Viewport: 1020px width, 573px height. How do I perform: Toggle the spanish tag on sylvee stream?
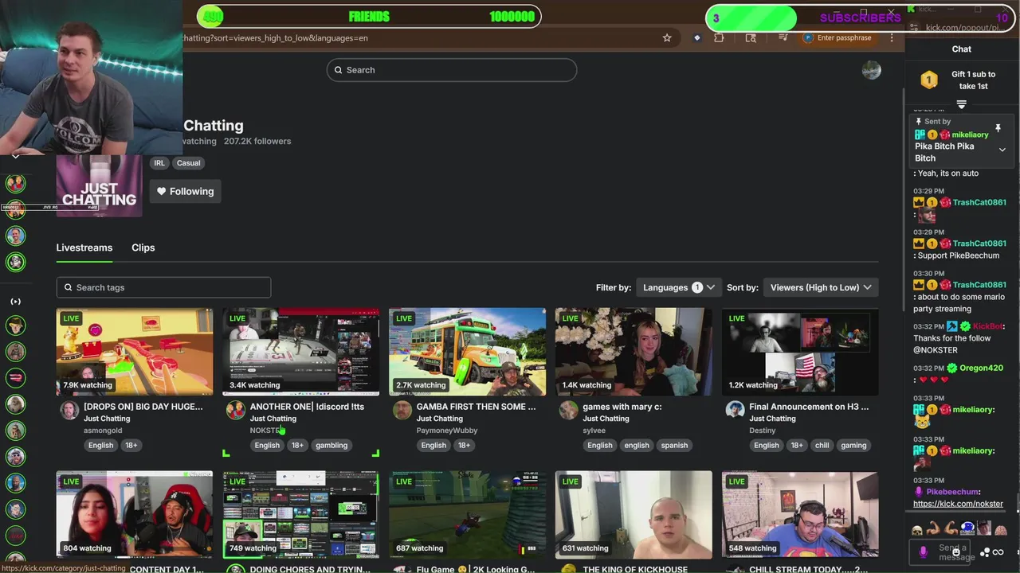(x=674, y=446)
